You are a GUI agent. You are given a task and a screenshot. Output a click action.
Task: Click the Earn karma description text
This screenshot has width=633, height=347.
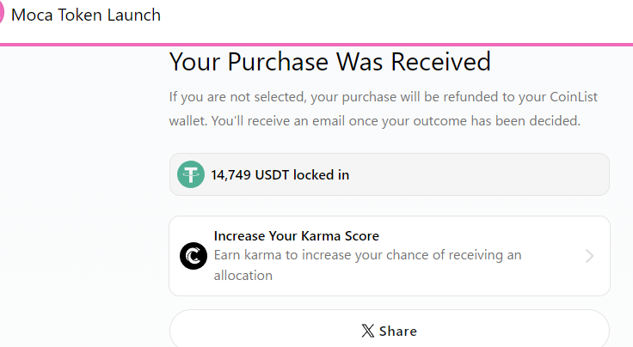(367, 265)
